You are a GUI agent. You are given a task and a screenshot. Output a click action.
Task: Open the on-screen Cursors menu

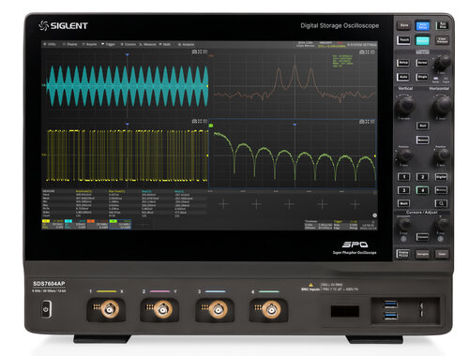coord(129,44)
